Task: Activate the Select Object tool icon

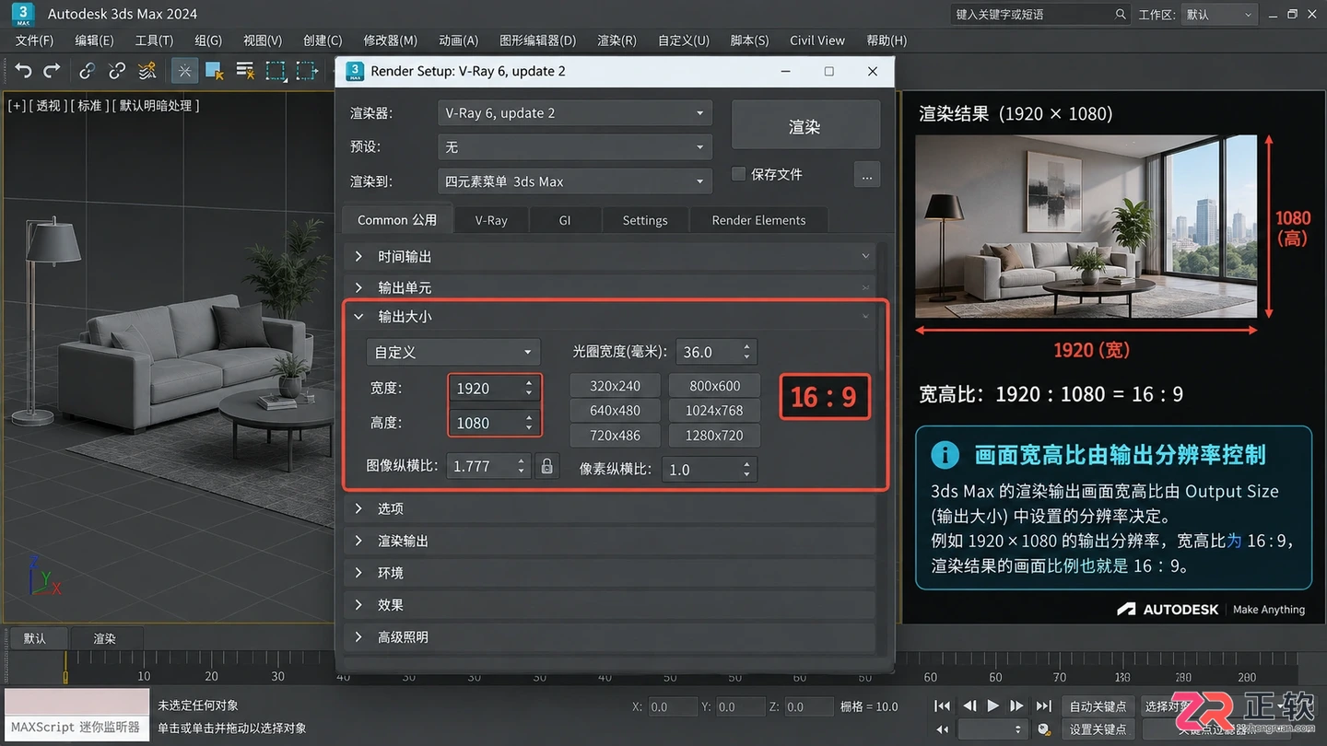Action: [214, 70]
